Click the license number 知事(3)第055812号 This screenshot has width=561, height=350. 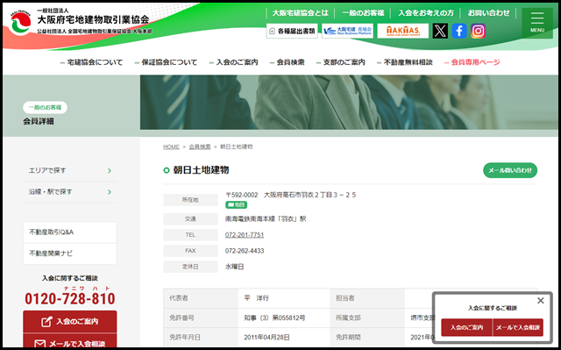(274, 318)
